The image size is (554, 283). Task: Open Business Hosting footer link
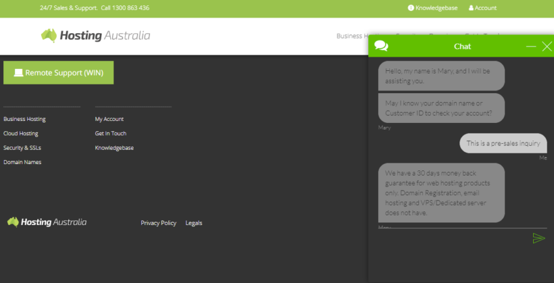[24, 119]
